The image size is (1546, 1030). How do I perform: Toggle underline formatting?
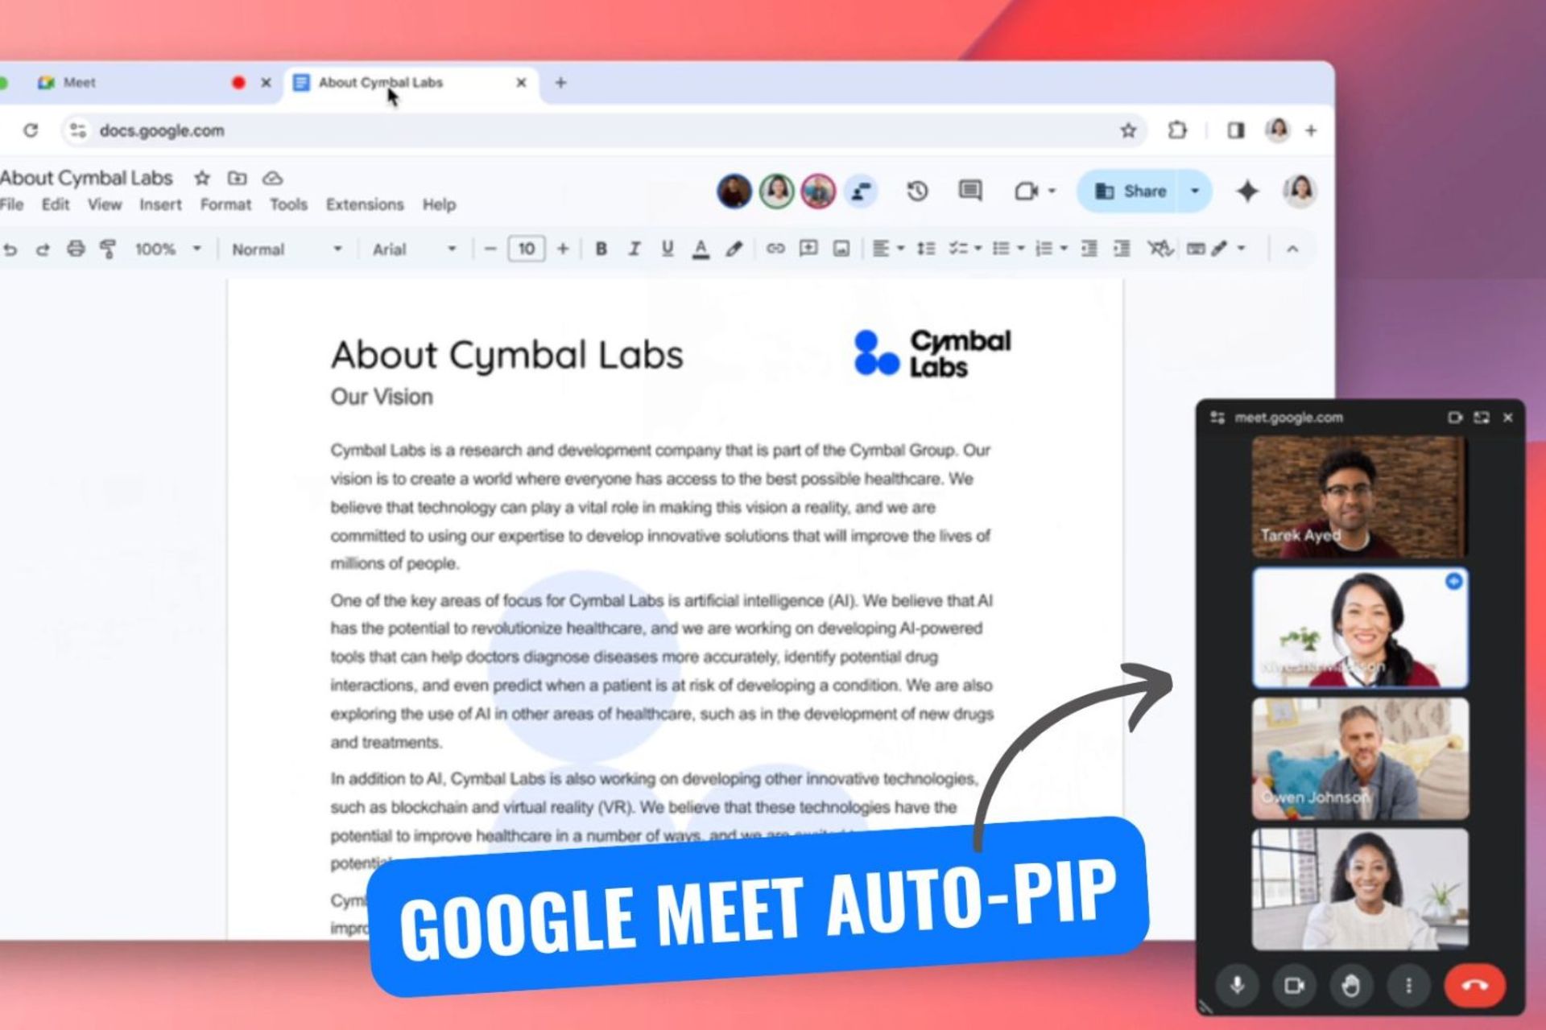pyautogui.click(x=668, y=249)
